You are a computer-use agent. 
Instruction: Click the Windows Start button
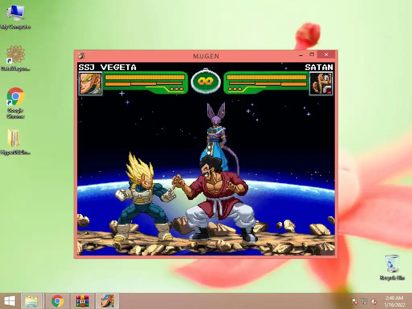point(10,301)
